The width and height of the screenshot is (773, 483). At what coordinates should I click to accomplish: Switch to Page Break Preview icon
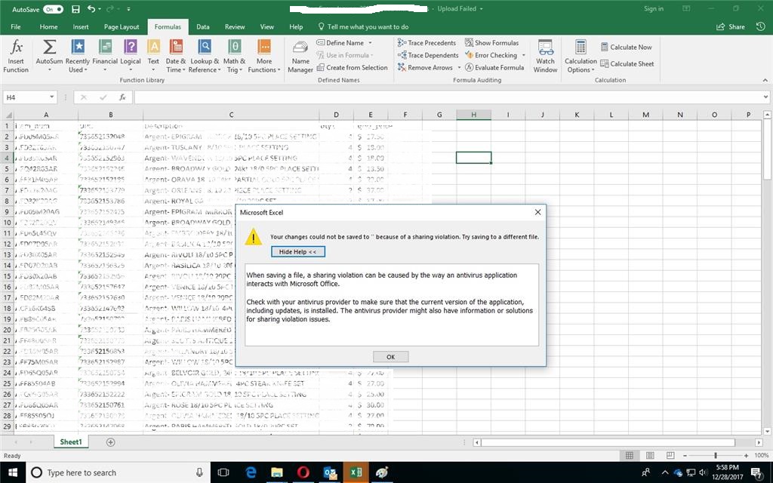[x=670, y=455]
